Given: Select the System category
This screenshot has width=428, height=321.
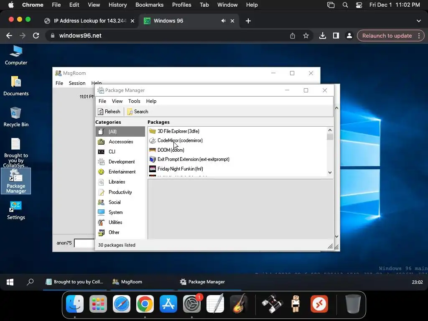Looking at the screenshot, I should [120, 212].
